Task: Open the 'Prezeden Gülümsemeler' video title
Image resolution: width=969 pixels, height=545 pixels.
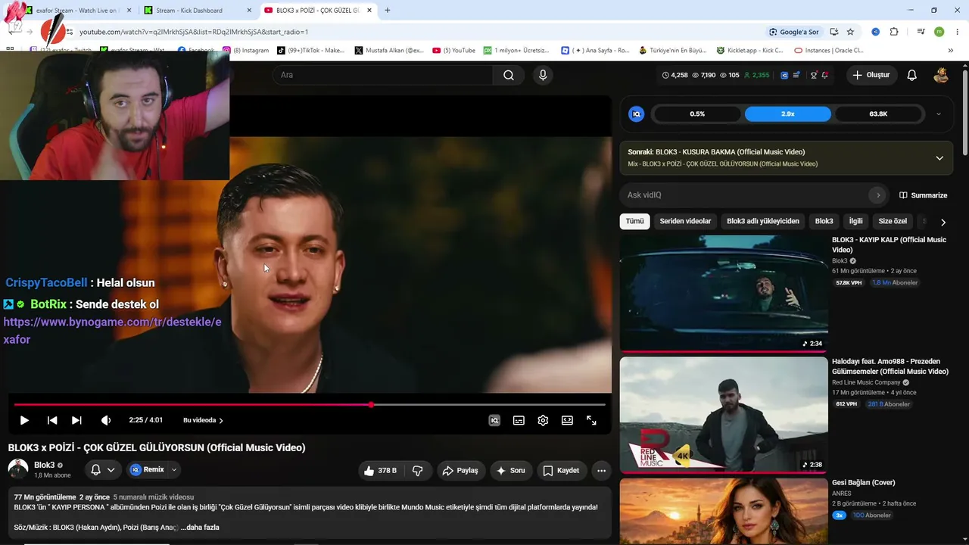Action: (890, 366)
